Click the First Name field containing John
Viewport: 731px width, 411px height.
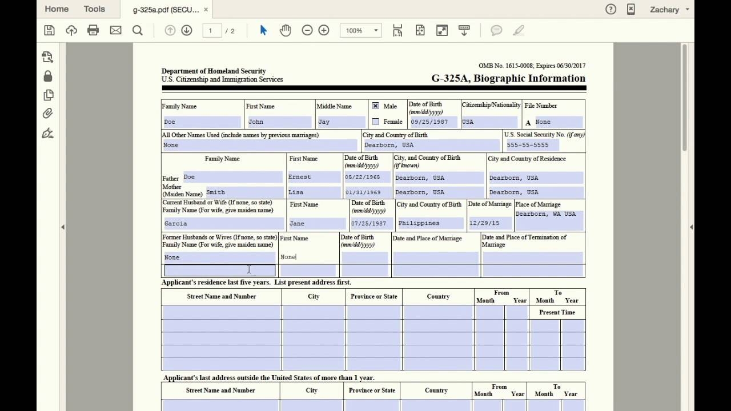280,122
